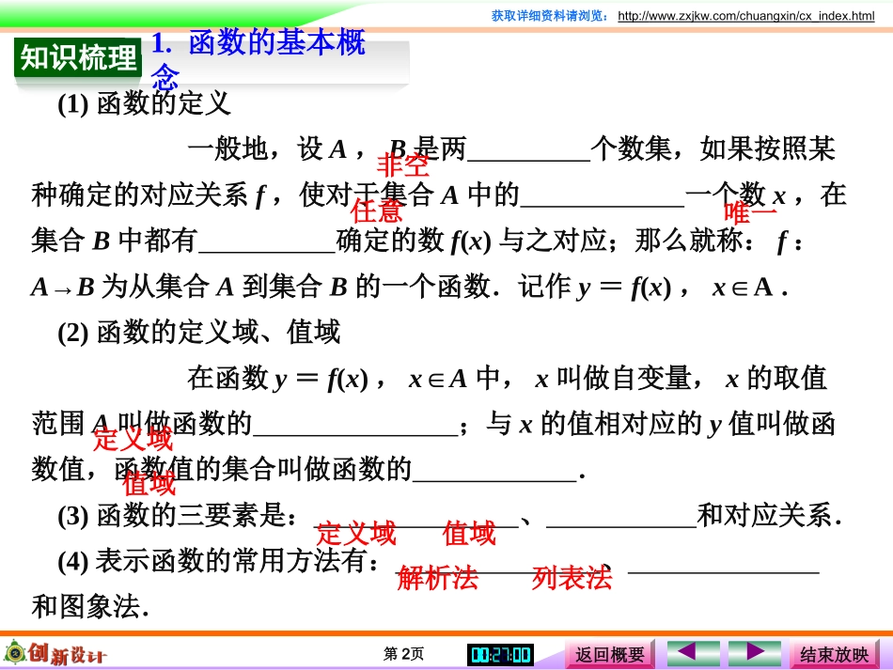Image resolution: width=893 pixels, height=670 pixels.
Task: Click the 创新设计 logo
Action: 55,653
